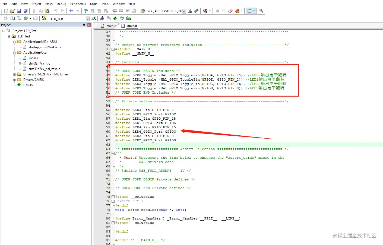
Task: Click the find text input field
Action: 164,11
